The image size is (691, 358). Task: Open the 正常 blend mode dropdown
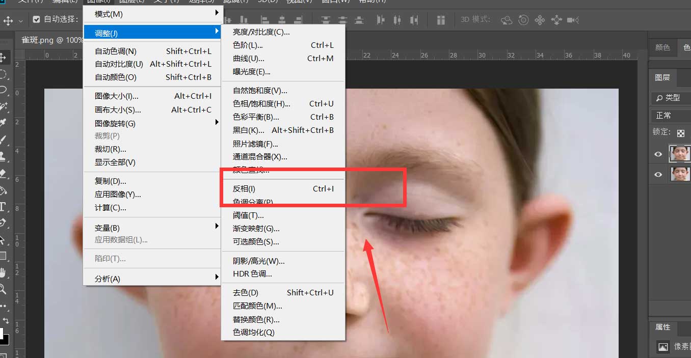pyautogui.click(x=671, y=116)
